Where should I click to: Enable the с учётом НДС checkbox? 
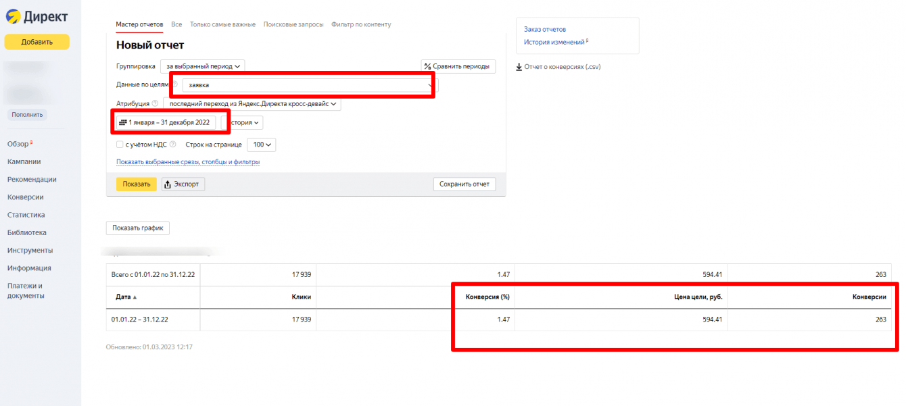(x=120, y=145)
